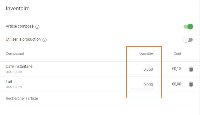Click the Quantité column header

(146, 53)
